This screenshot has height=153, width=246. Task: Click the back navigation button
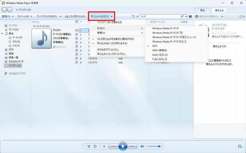pos(4,10)
